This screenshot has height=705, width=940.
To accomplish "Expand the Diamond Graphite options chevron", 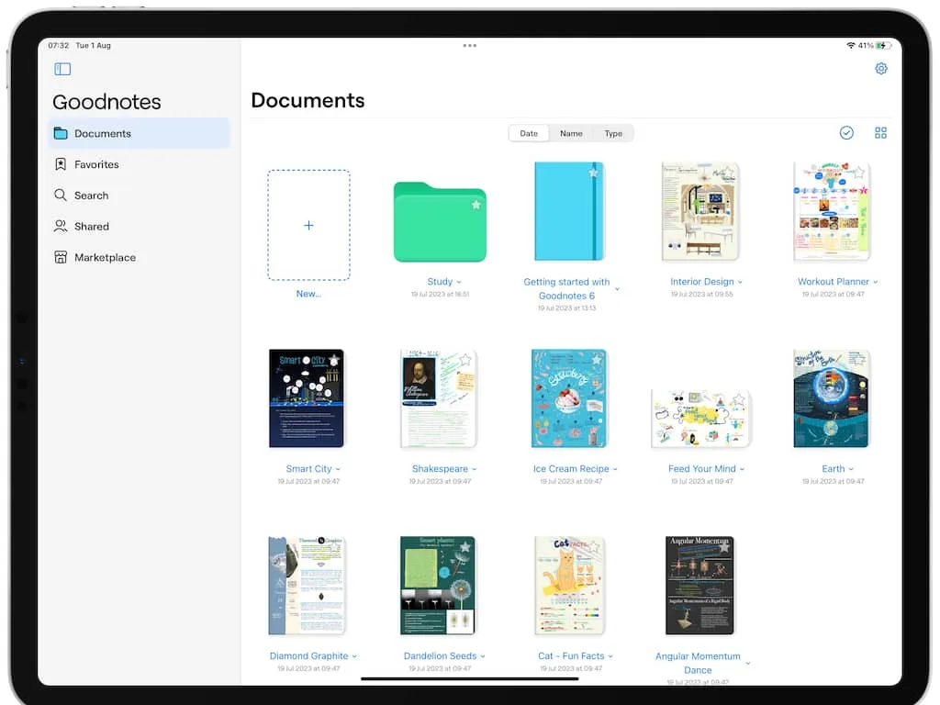I will pos(354,656).
